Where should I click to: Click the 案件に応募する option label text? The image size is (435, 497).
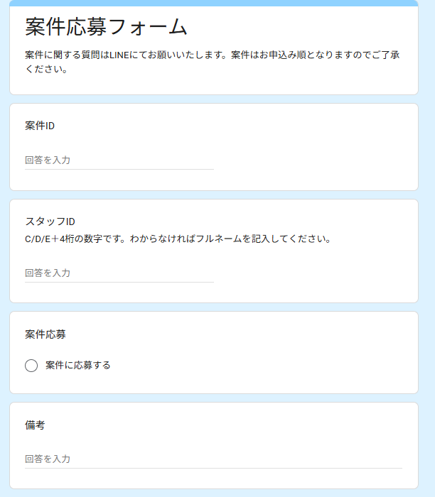click(x=78, y=366)
